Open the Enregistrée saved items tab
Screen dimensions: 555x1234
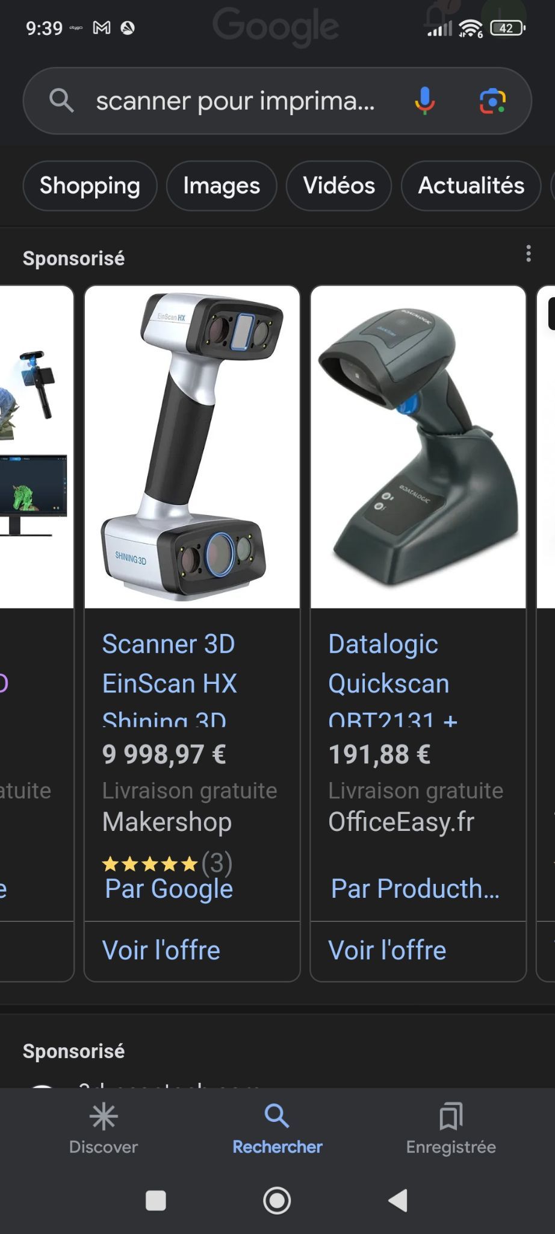click(451, 1129)
